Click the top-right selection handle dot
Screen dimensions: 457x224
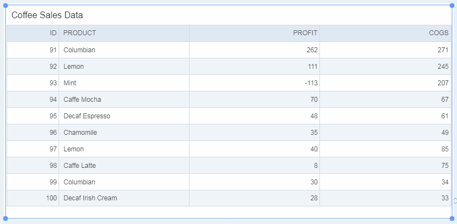452,6
